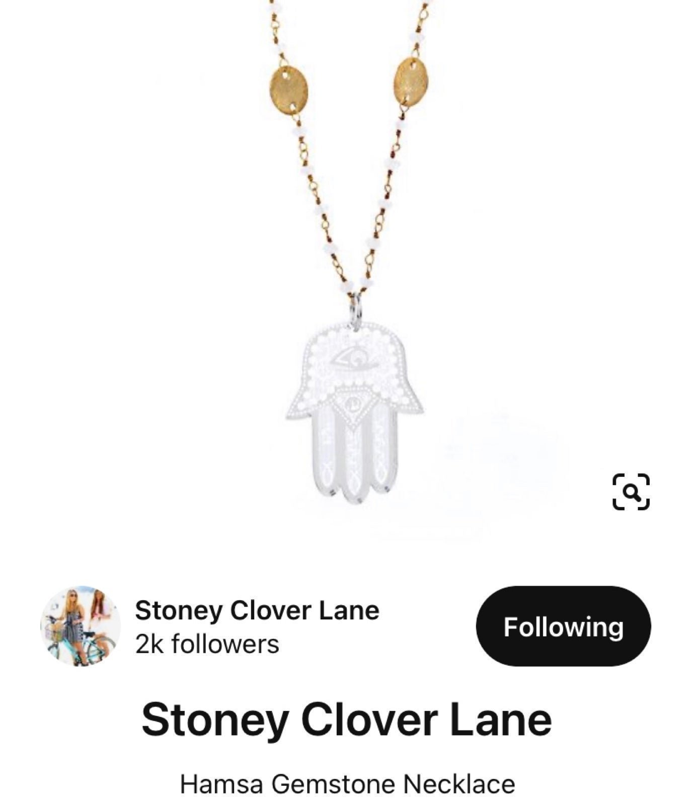The width and height of the screenshot is (695, 805).
Task: Tap the right curved thumb of hamsa
Action: [x=408, y=400]
